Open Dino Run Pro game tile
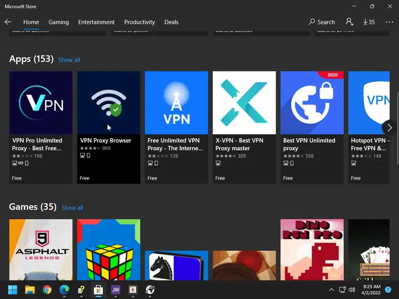399x299 pixels. (312, 250)
